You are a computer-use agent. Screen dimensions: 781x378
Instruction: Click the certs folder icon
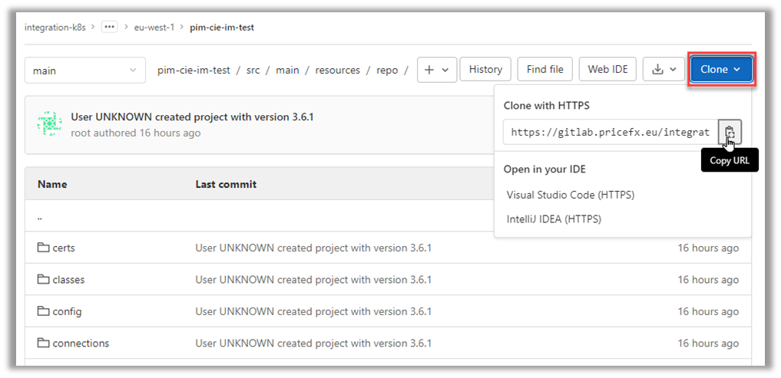point(43,248)
